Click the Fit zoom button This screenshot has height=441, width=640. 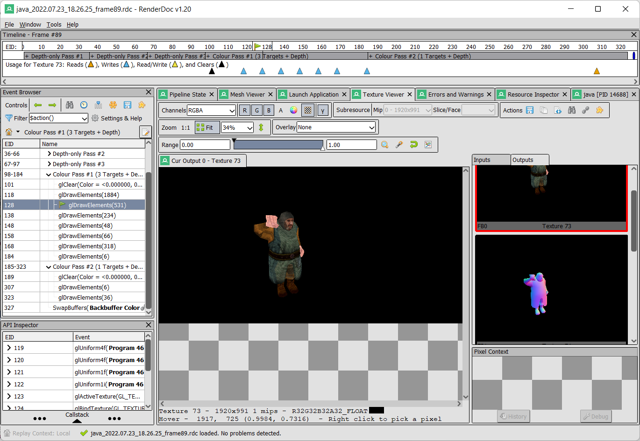[206, 127]
